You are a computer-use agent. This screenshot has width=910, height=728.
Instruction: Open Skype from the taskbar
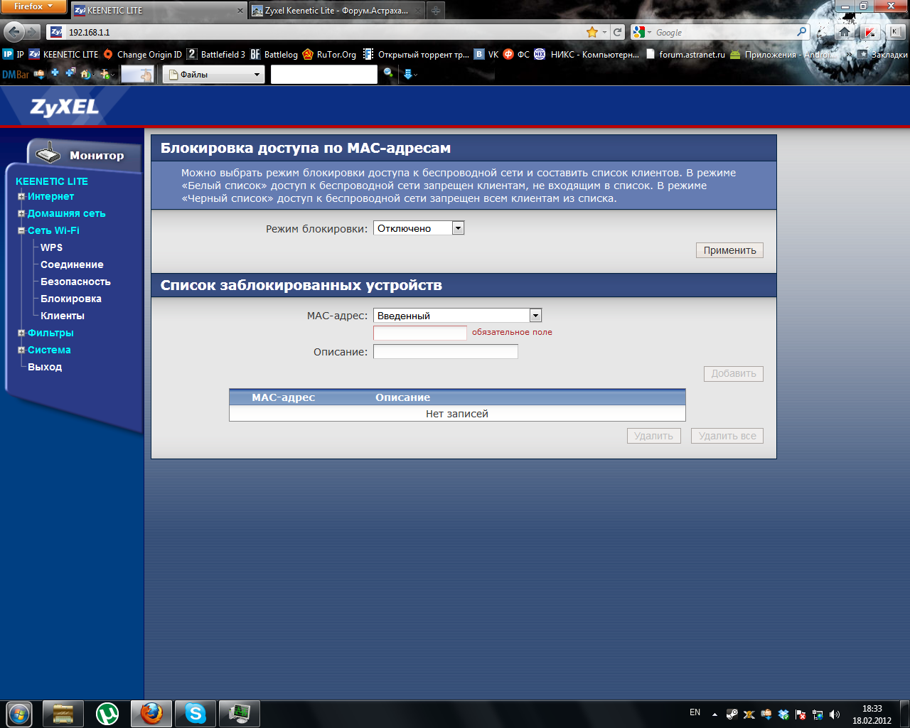click(196, 714)
